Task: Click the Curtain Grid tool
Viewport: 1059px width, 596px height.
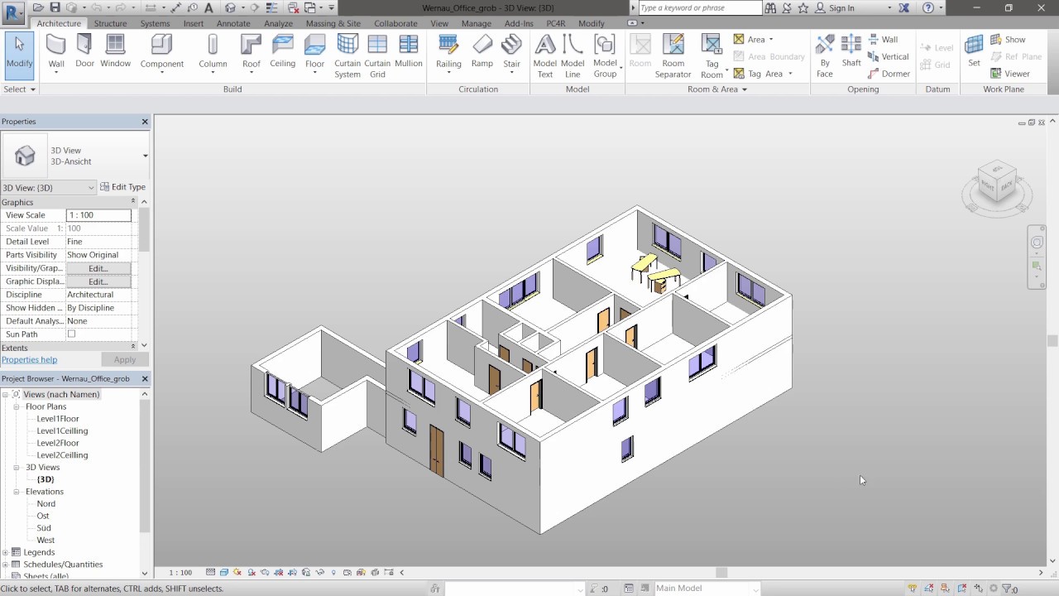Action: [377, 56]
